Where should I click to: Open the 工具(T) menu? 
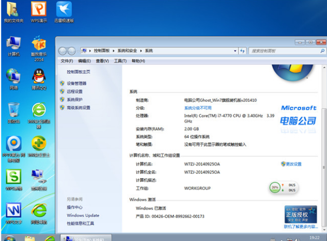pos(120,61)
